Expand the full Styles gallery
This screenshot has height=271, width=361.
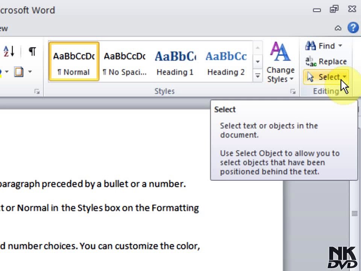pyautogui.click(x=258, y=75)
